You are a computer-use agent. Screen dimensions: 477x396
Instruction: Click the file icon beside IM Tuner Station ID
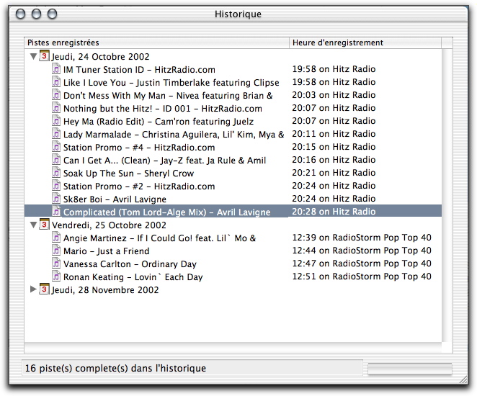(x=56, y=69)
